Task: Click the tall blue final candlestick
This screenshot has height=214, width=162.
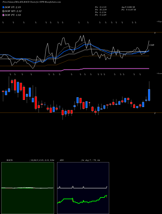Action: [x=149, y=95]
